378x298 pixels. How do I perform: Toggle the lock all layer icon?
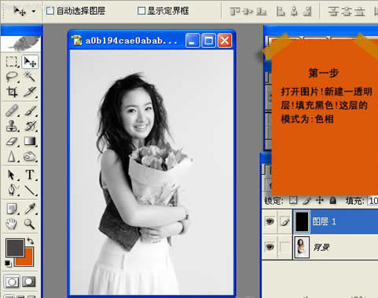(332, 201)
